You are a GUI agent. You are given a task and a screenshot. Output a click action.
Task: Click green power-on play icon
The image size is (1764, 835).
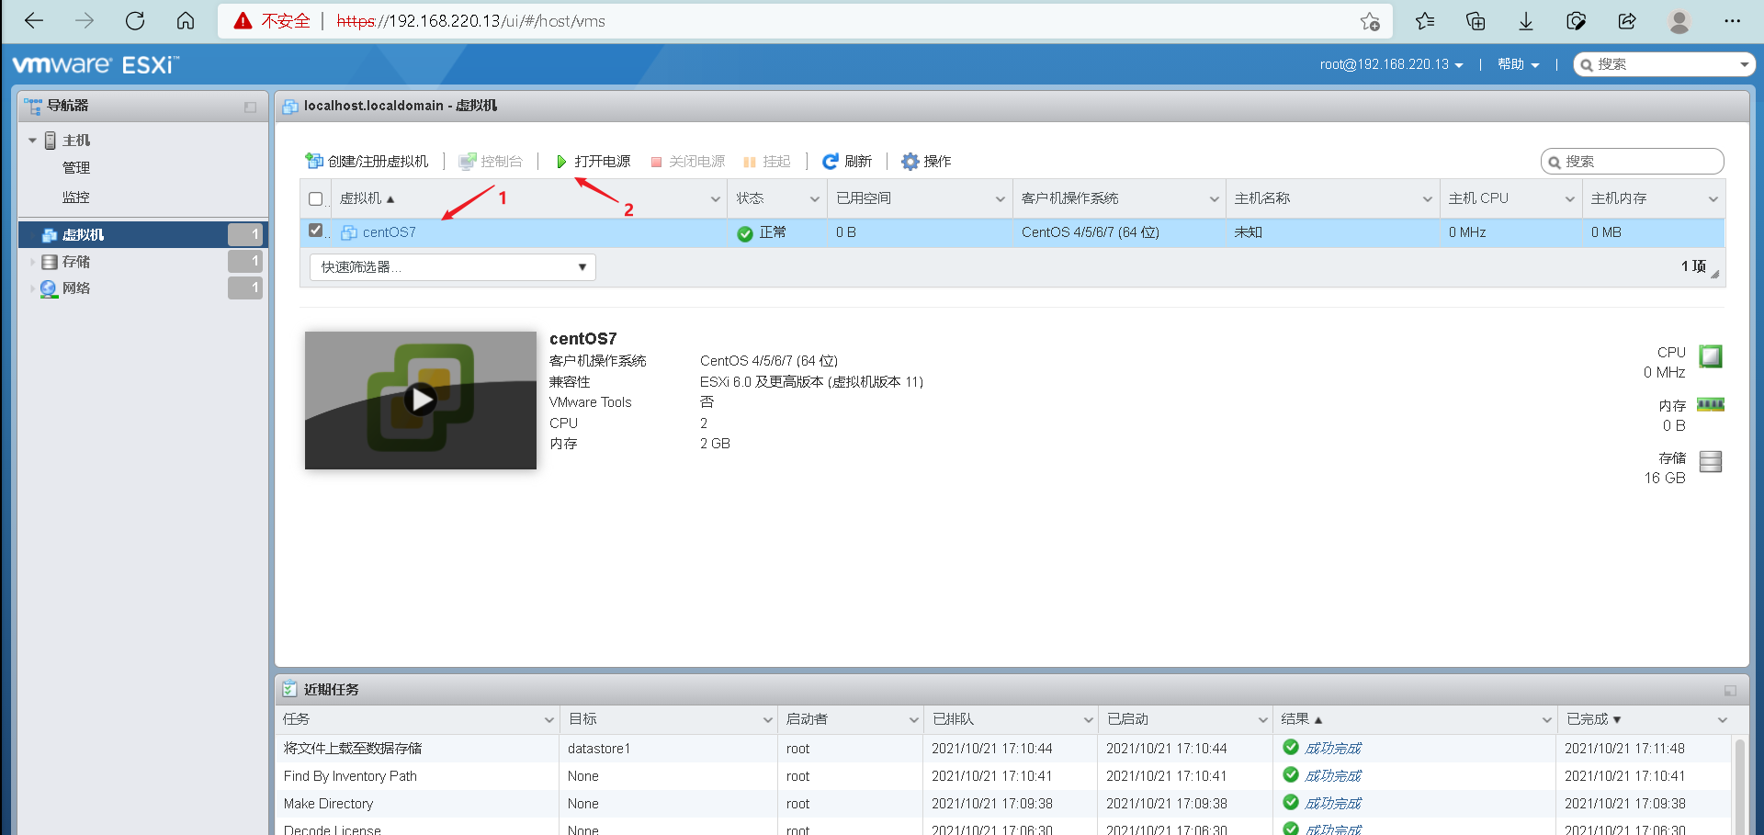click(x=561, y=162)
